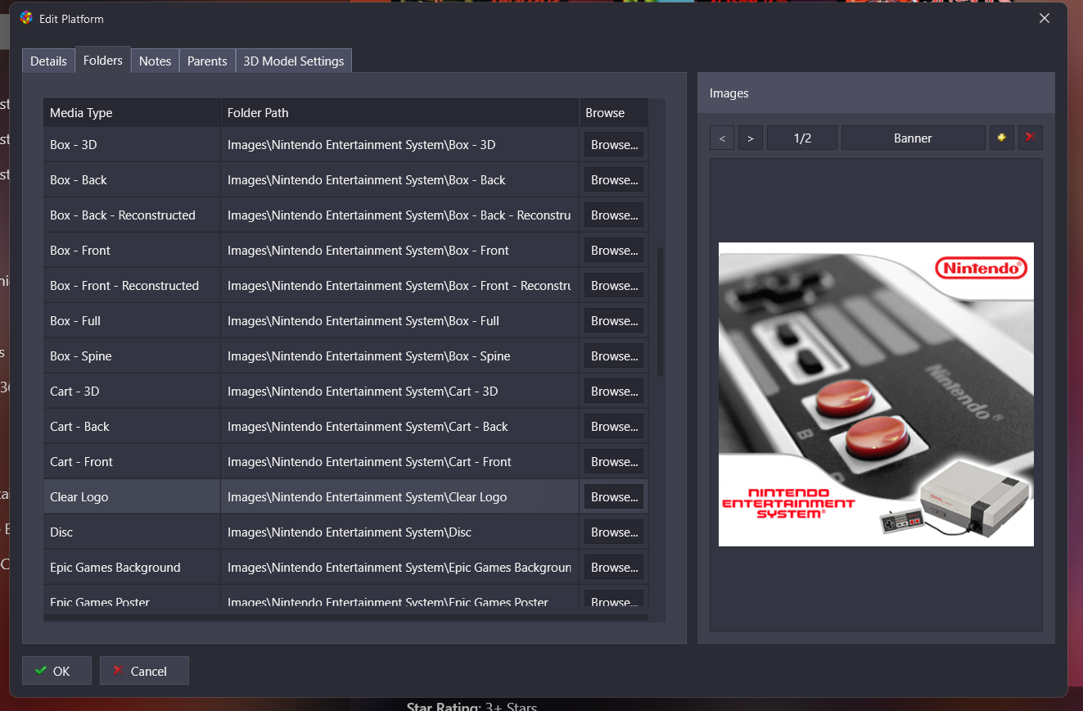1083x711 pixels.
Task: Click the folder path ending in Box - Spine
Action: point(399,356)
